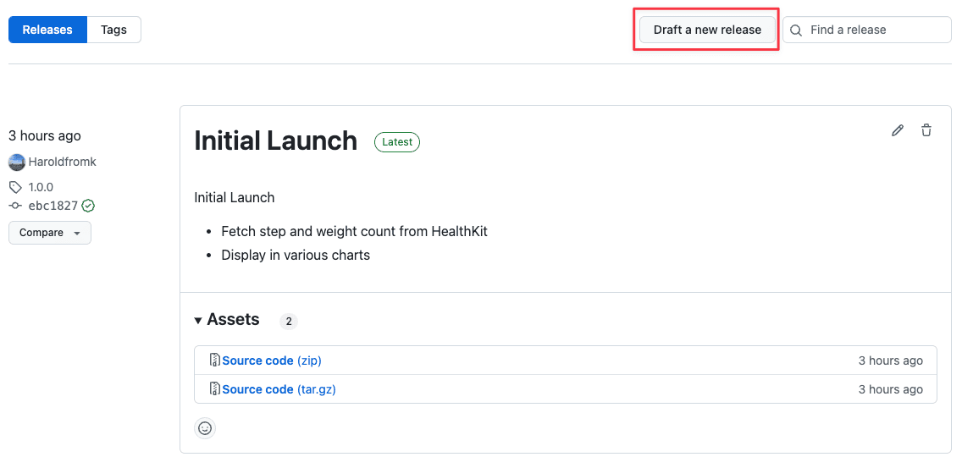
Task: Focus the Find a release field
Action: click(867, 30)
